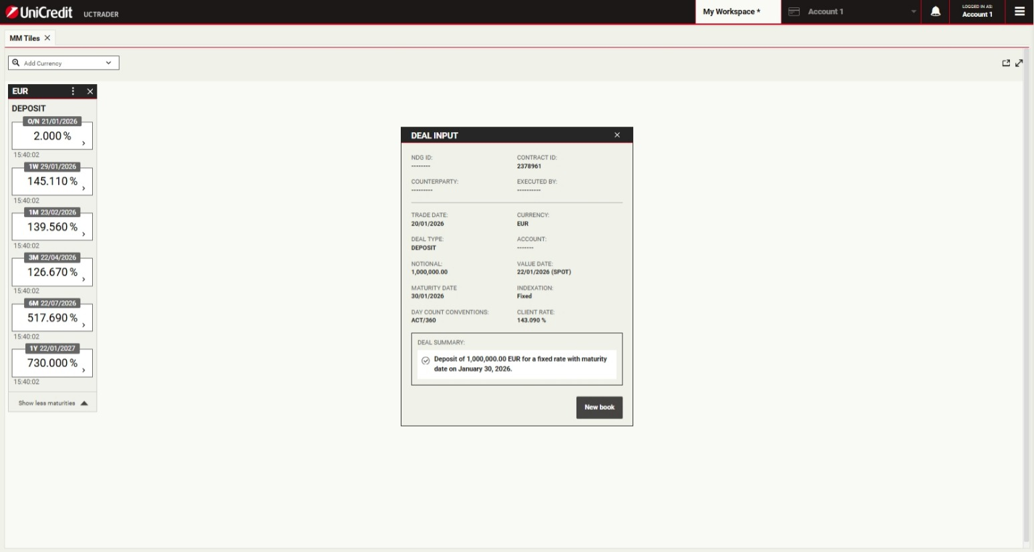Screen dimensions: 1034x552
Task: Click the pop-out window icon
Action: click(1006, 63)
